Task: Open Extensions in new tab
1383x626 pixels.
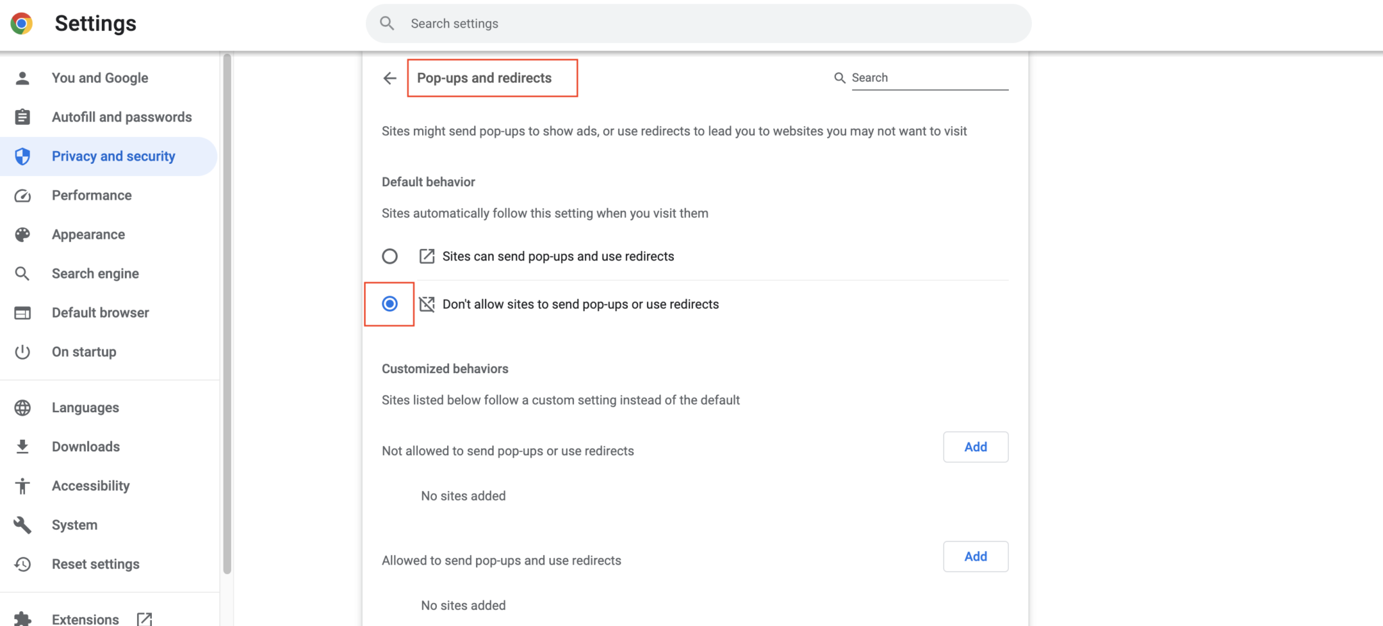Action: pos(85,619)
